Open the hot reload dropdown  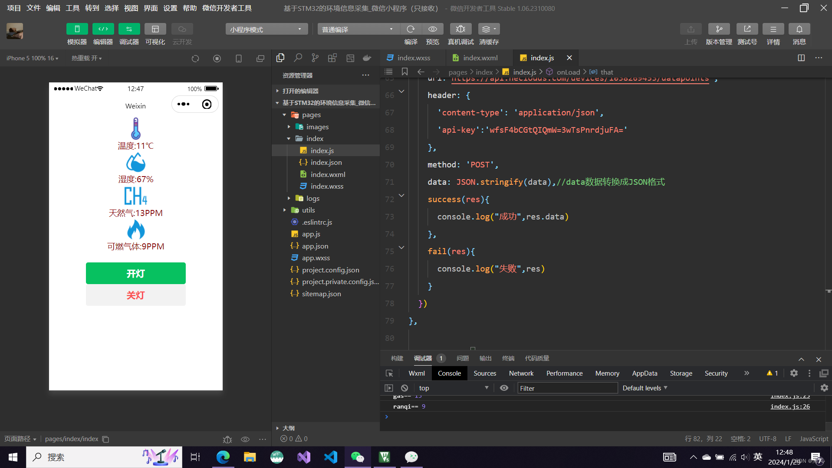point(86,58)
